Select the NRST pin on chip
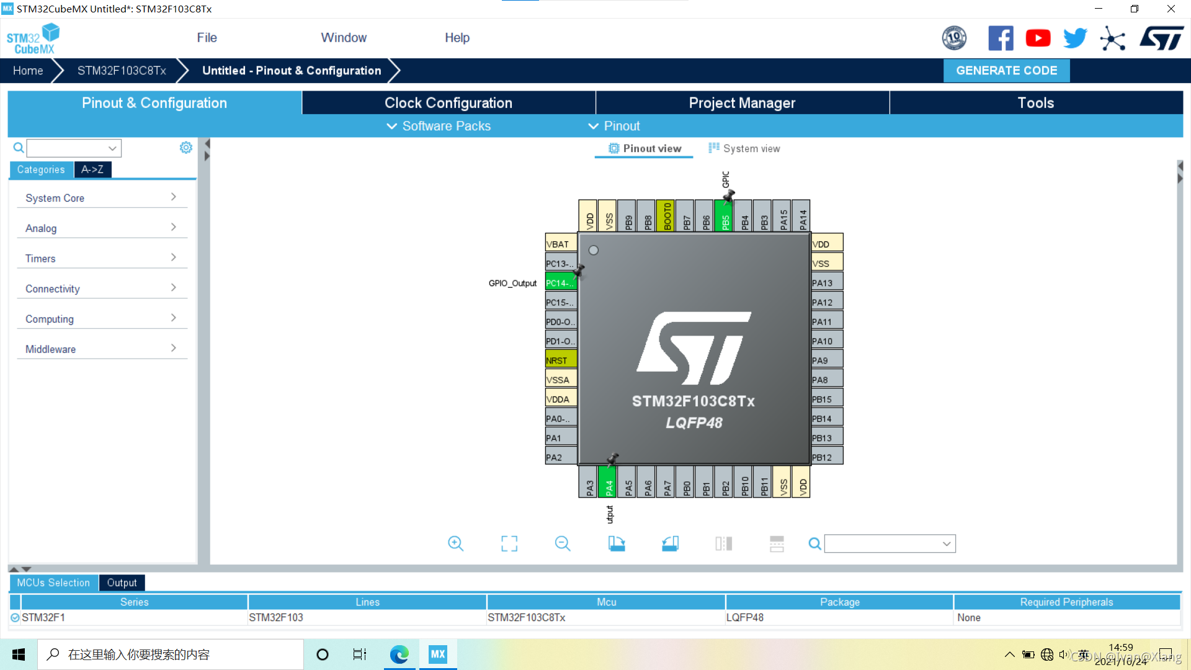The width and height of the screenshot is (1191, 670). tap(561, 360)
